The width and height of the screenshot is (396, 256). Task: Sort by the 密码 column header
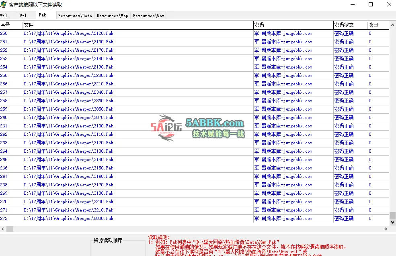(x=293, y=25)
